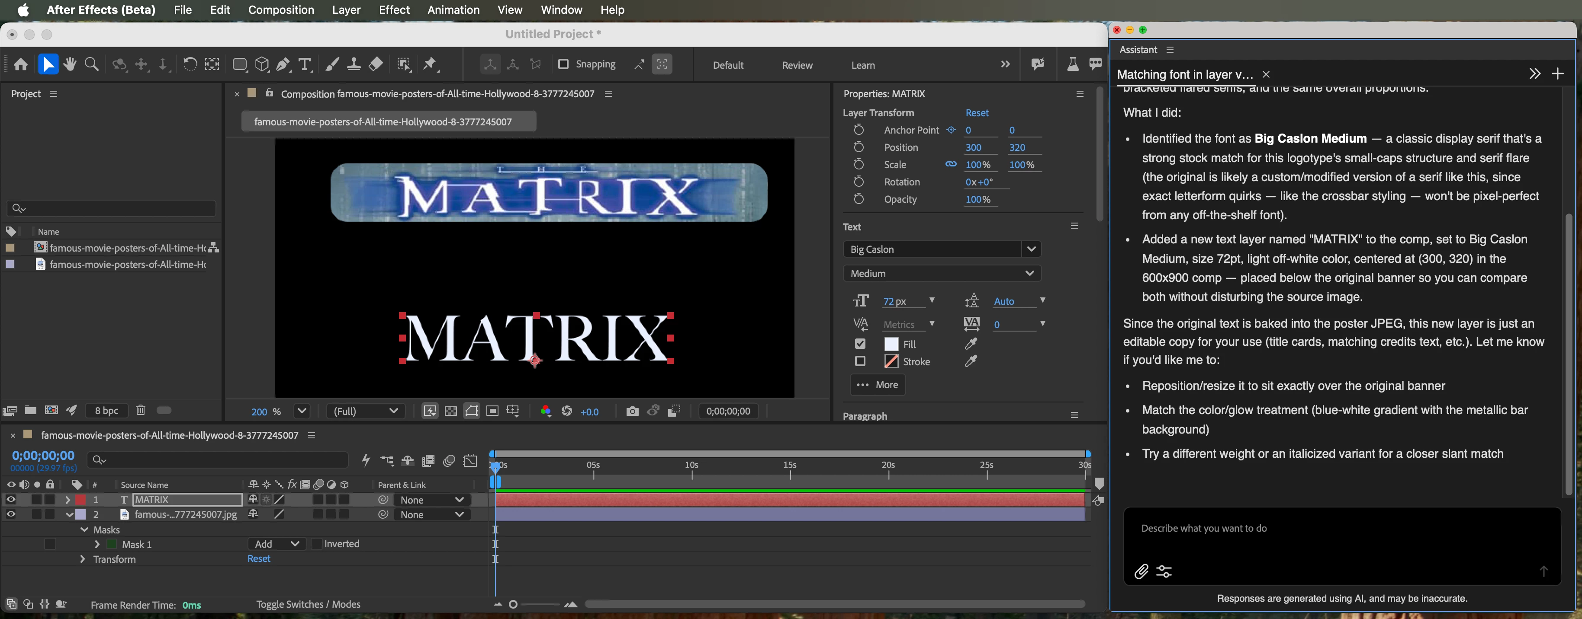The image size is (1582, 619).
Task: Open Assistant settings sliders icon
Action: pos(1164,572)
